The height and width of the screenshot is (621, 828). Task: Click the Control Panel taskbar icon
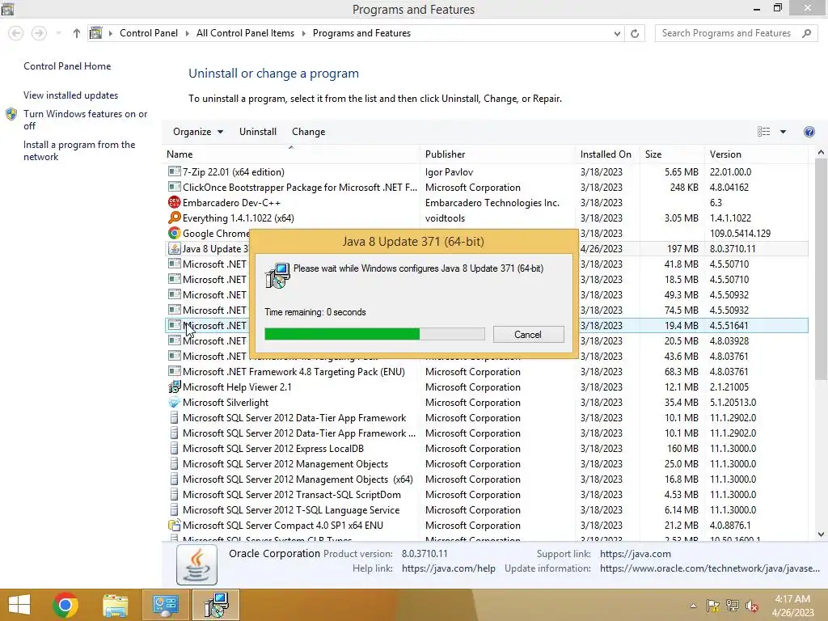coord(166,605)
